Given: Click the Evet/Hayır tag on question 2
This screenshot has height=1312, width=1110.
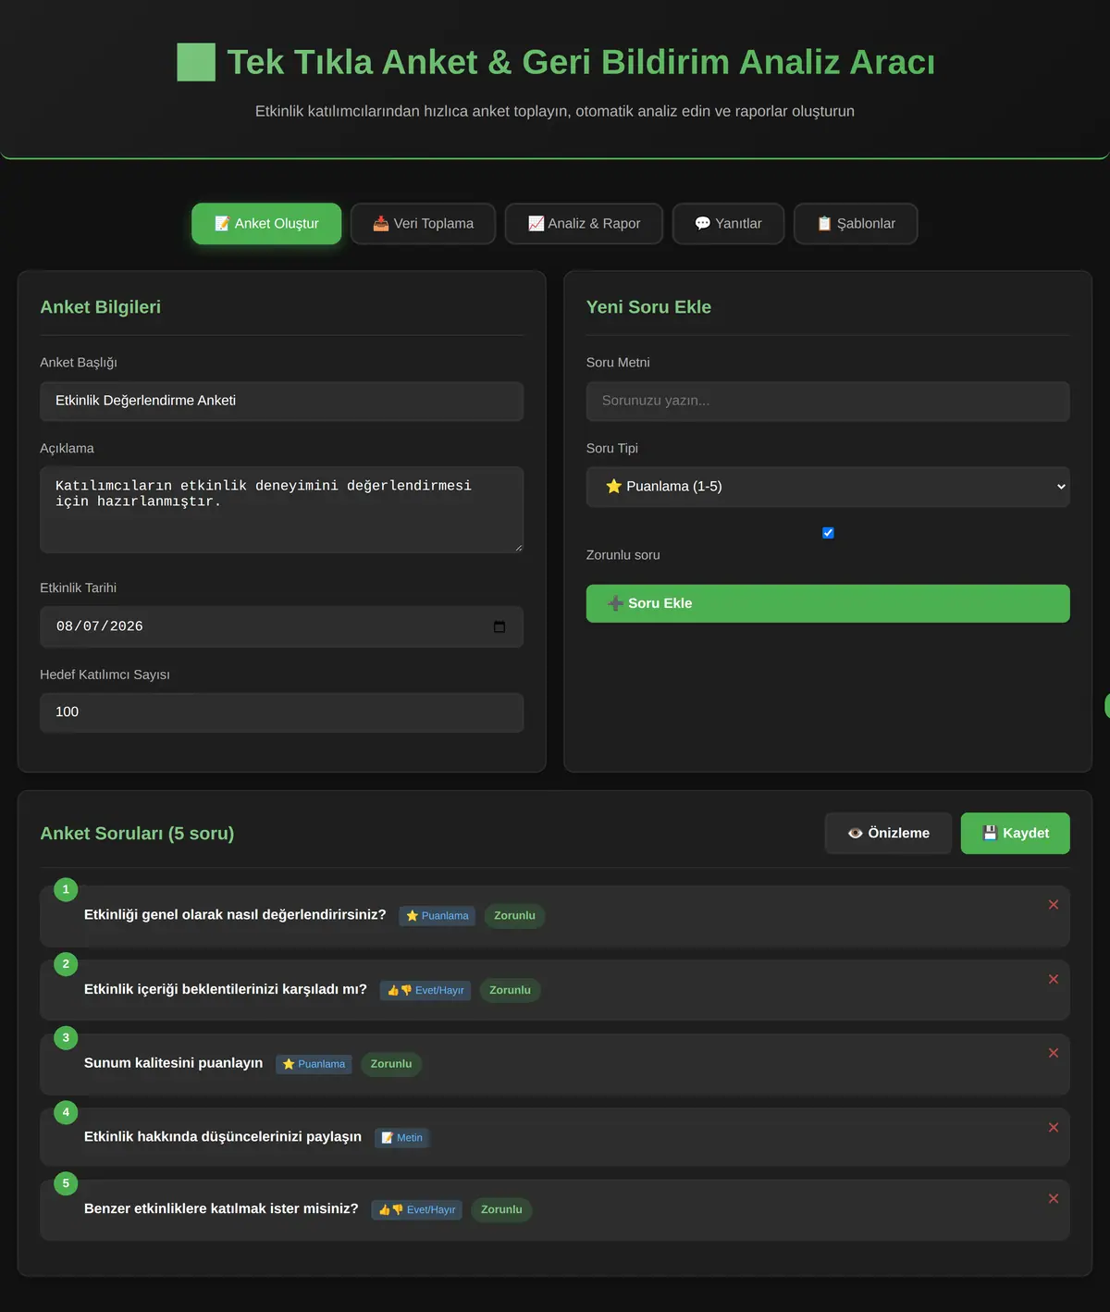Looking at the screenshot, I should click(425, 990).
